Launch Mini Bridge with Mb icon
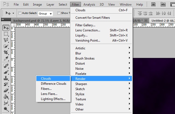The image size is (175, 114). click(163, 5)
